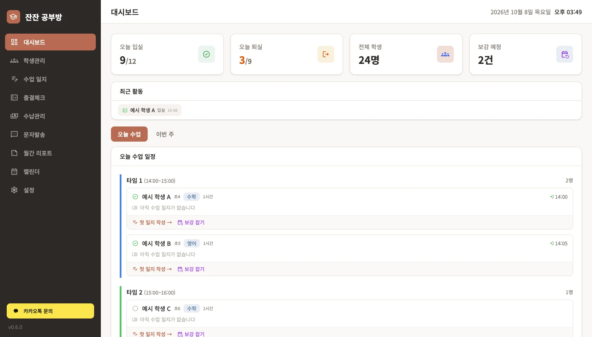Click the orange exit icon on 오늘 퇴실 card
Screen dimensions: 592x337
pos(326,54)
